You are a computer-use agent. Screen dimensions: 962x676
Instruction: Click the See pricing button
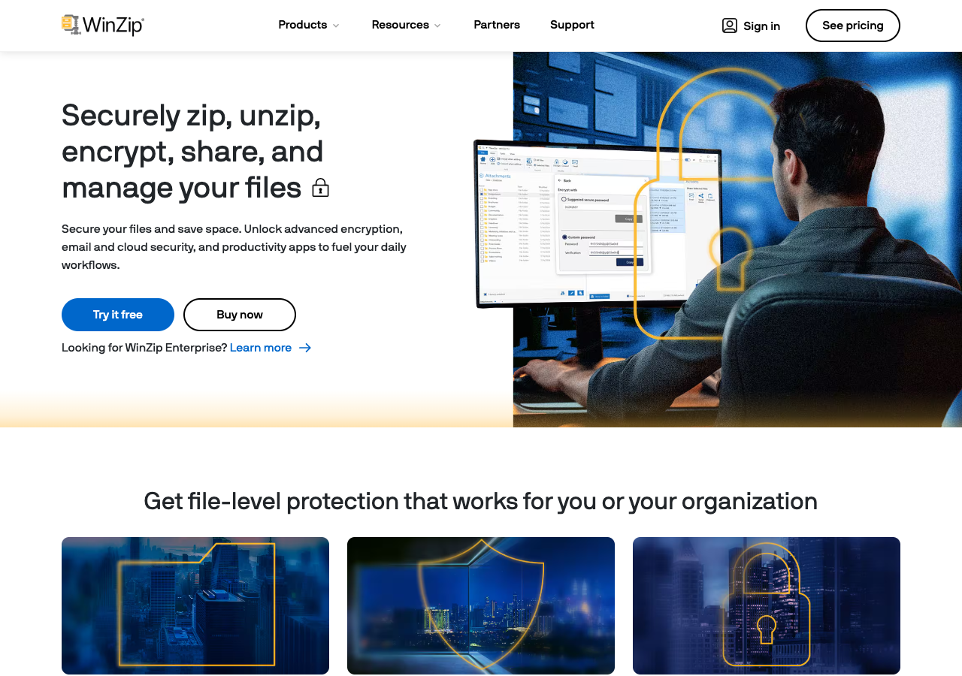(x=853, y=25)
